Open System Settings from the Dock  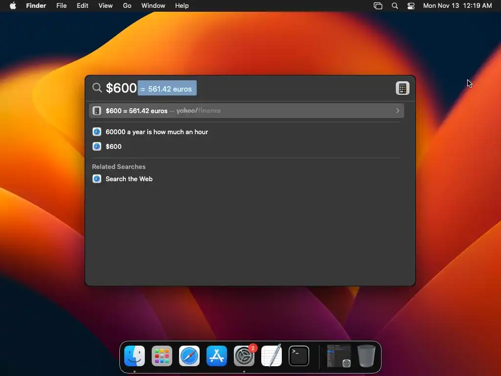pyautogui.click(x=244, y=356)
